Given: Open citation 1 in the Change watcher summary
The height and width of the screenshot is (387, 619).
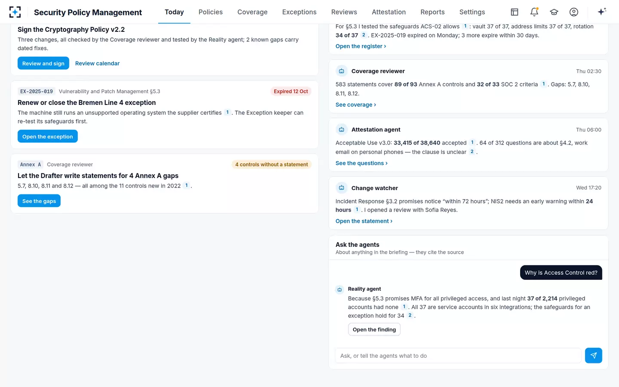Looking at the screenshot, I should click(x=357, y=210).
